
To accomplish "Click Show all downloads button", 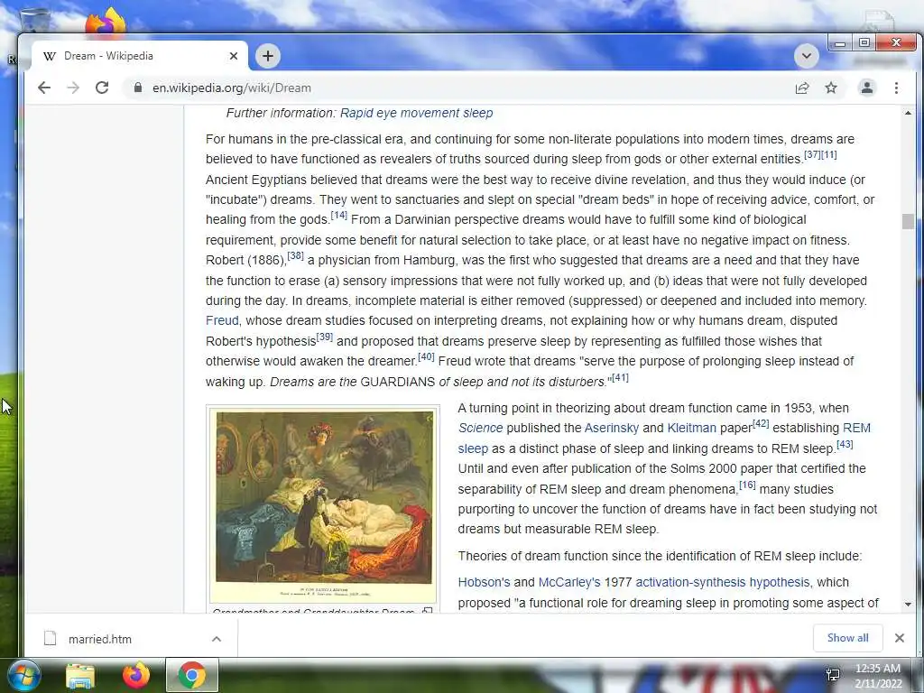I will (847, 638).
